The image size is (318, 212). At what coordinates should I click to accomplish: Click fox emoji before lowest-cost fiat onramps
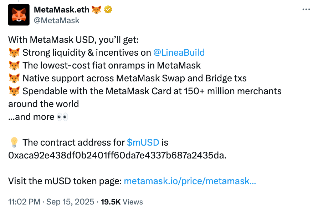click(x=14, y=65)
